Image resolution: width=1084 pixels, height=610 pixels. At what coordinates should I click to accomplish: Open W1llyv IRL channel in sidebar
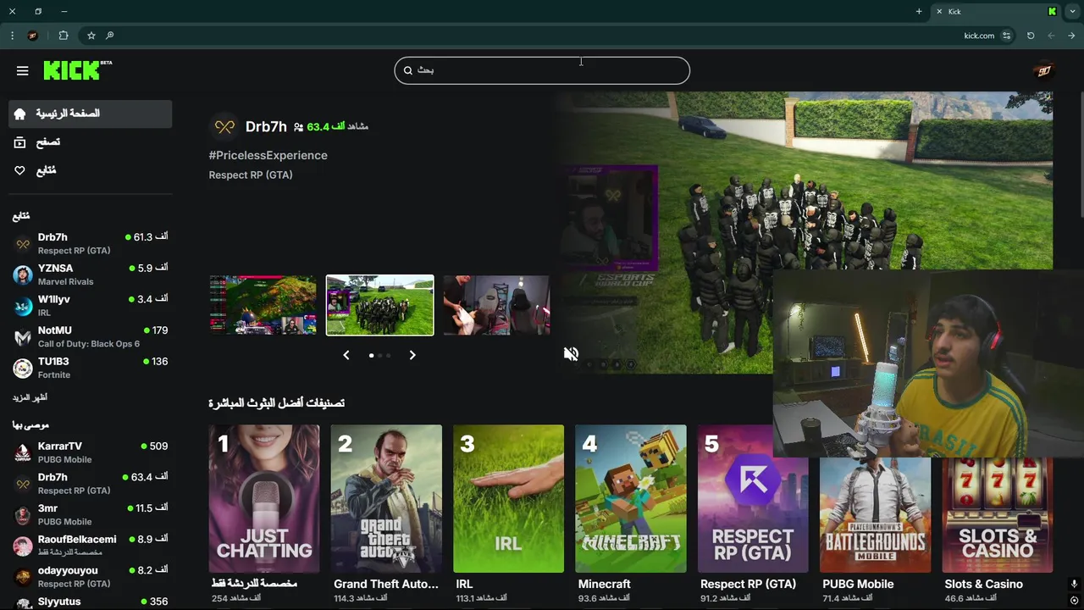[x=90, y=306]
